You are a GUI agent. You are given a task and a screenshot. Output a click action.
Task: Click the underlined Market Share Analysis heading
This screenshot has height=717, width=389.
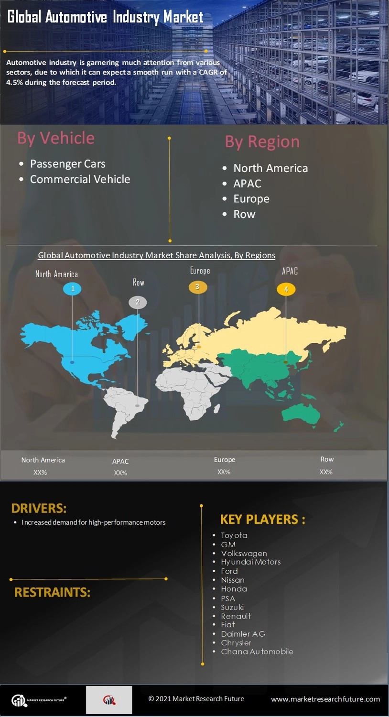156,255
